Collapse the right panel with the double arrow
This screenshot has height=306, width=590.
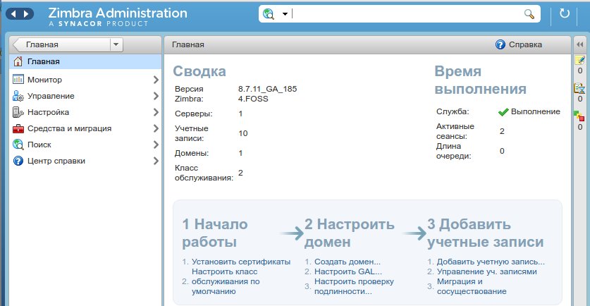point(580,44)
